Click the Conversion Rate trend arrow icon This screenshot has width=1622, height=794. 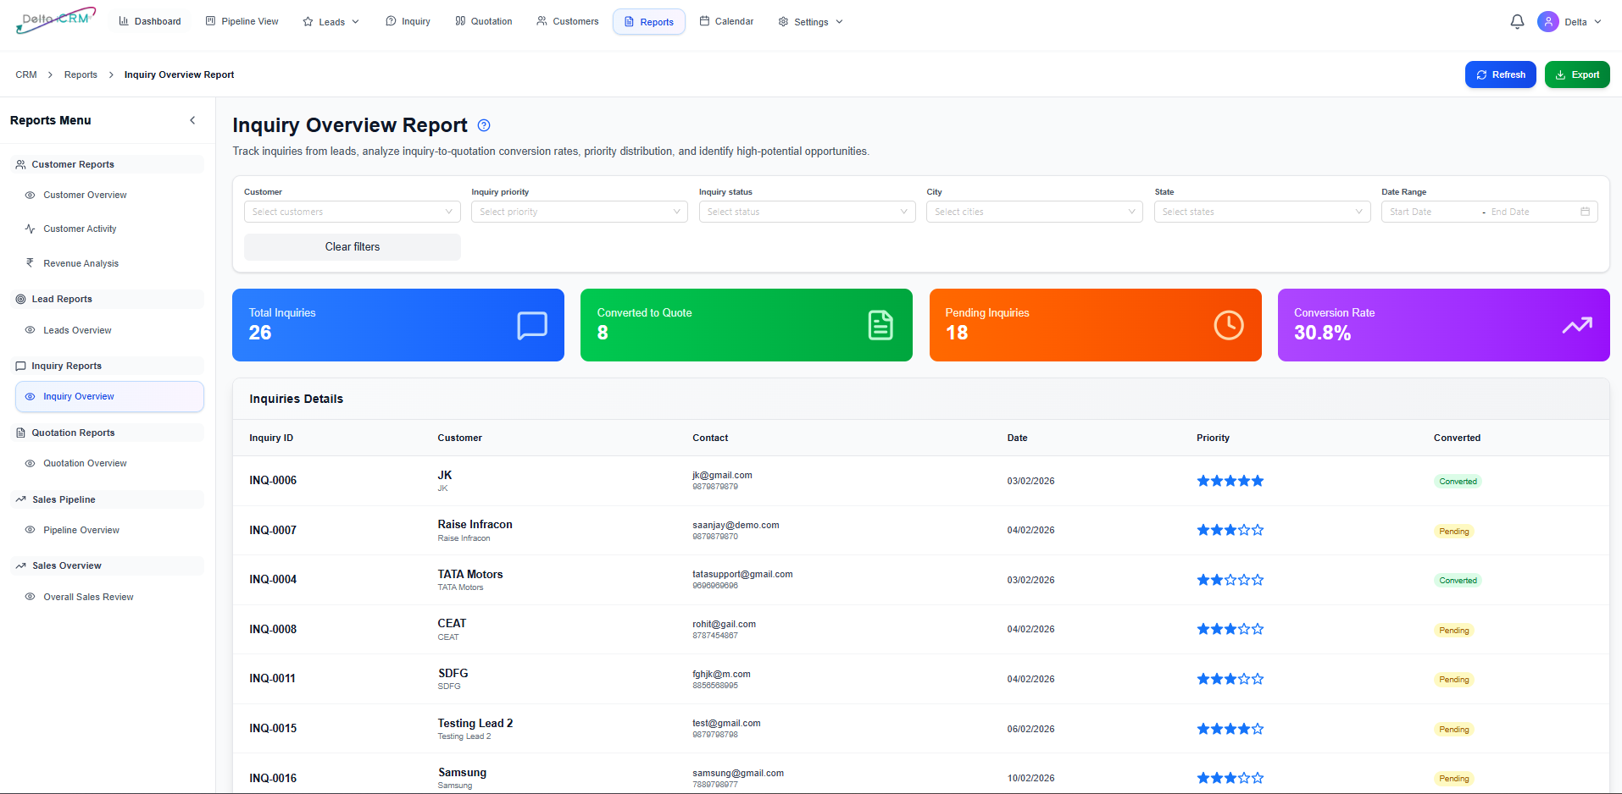(x=1577, y=325)
